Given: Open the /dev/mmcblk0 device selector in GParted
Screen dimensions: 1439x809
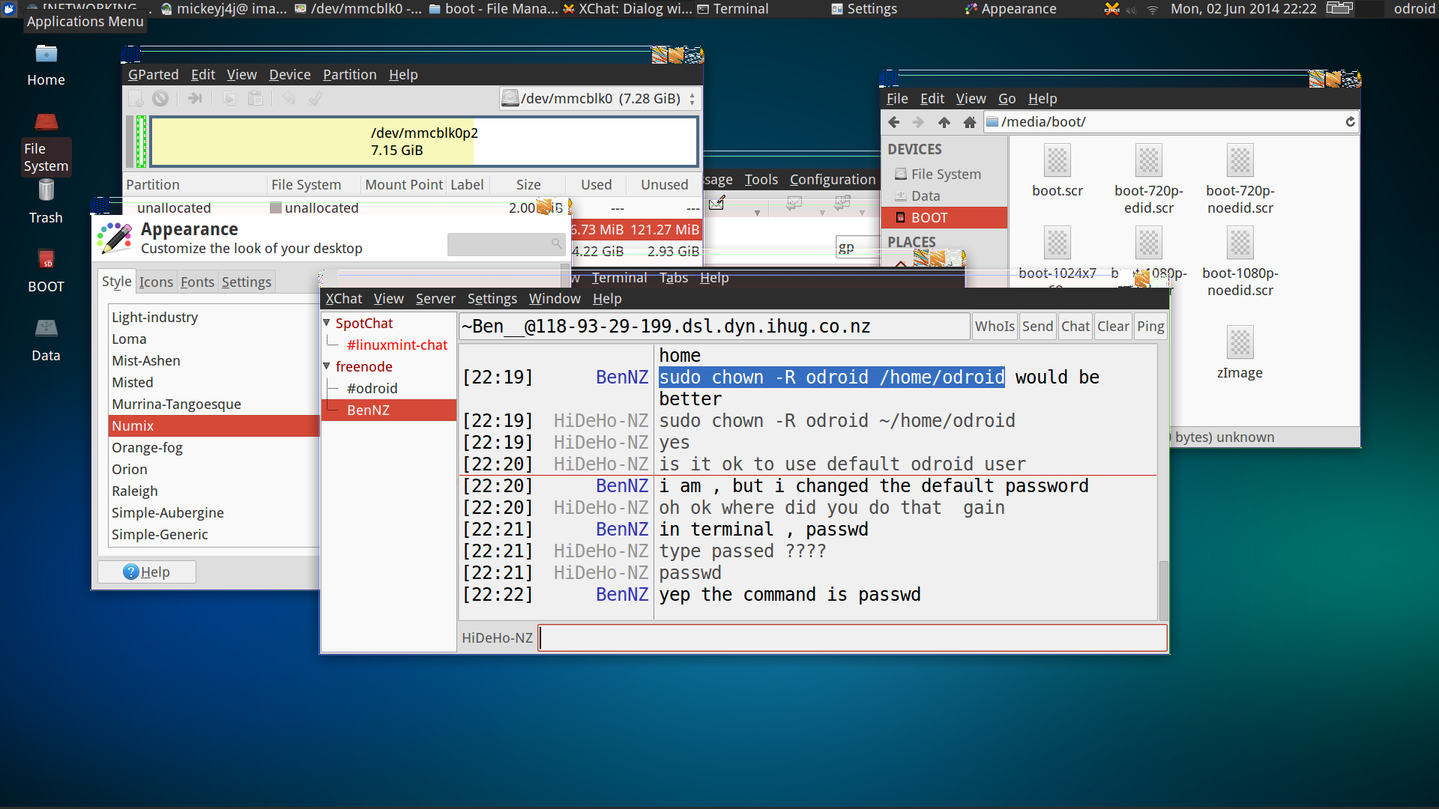Looking at the screenshot, I should [600, 98].
